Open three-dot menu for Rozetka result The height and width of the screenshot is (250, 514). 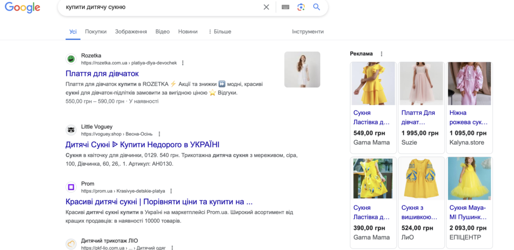pos(183,63)
